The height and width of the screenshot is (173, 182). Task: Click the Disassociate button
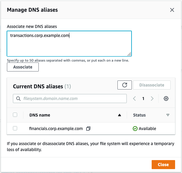(152, 85)
